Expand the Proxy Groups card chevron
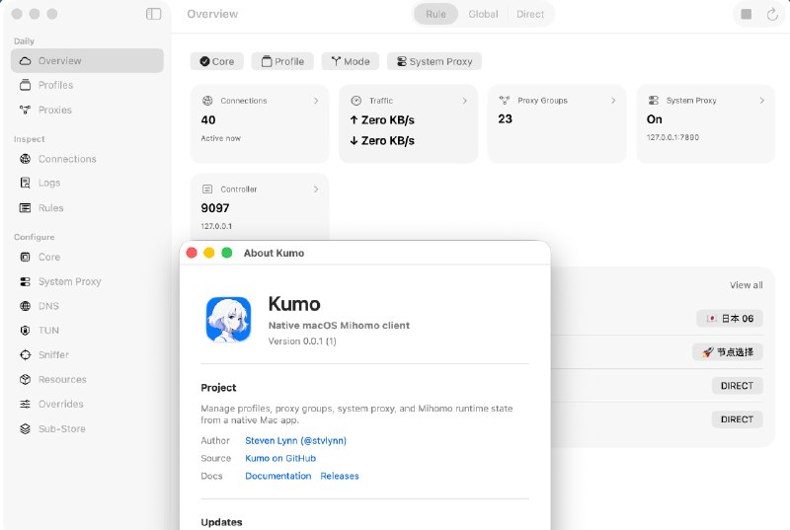This screenshot has width=790, height=530. click(613, 100)
